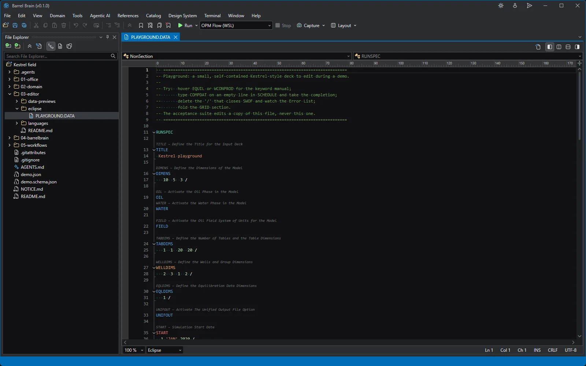Image resolution: width=586 pixels, height=366 pixels.
Task: Collapse the 03-editor folder
Action: click(x=10, y=94)
